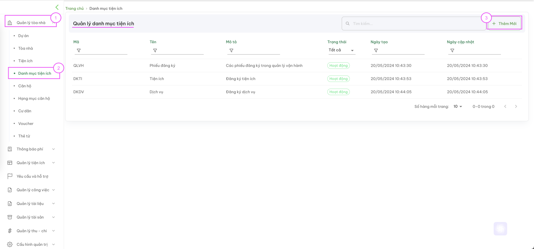This screenshot has width=534, height=249.
Task: Click the flag icon for Yêu cầu và hỗ trợ
Action: point(10,176)
